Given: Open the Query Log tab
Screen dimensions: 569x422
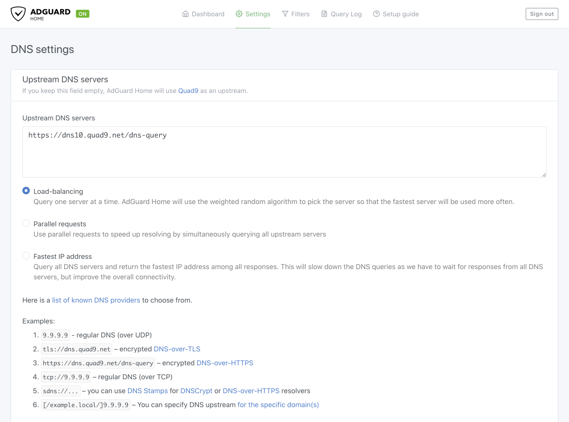Looking at the screenshot, I should pyautogui.click(x=346, y=14).
